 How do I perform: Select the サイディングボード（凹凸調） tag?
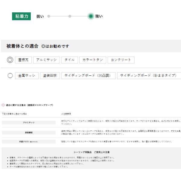88,76
